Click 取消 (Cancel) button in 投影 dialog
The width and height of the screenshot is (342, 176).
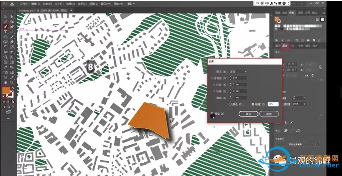coord(269,114)
